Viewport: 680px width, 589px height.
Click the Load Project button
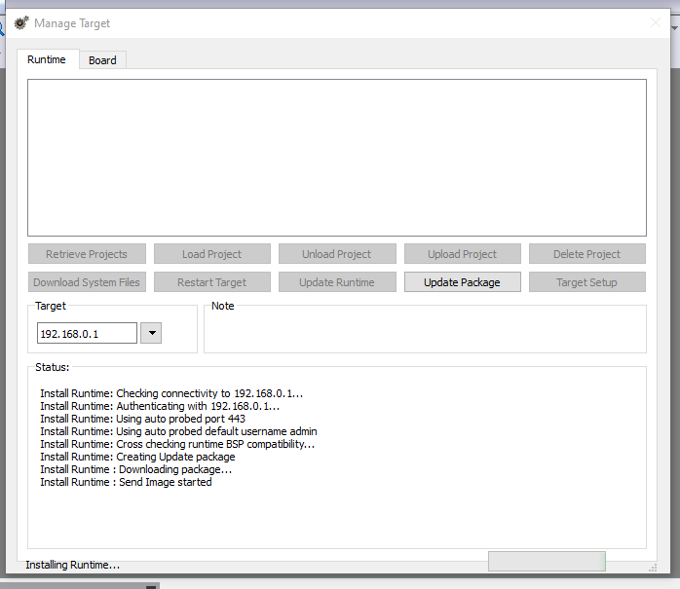pos(211,254)
